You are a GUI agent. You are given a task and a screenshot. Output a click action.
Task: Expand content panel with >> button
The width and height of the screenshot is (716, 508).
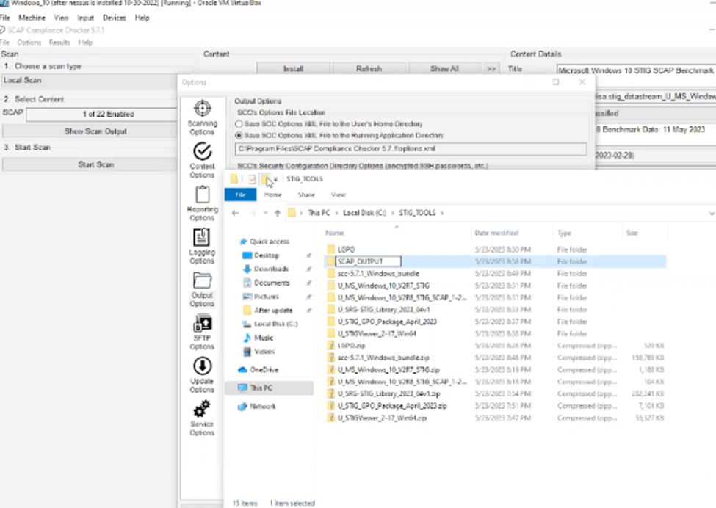coord(491,69)
